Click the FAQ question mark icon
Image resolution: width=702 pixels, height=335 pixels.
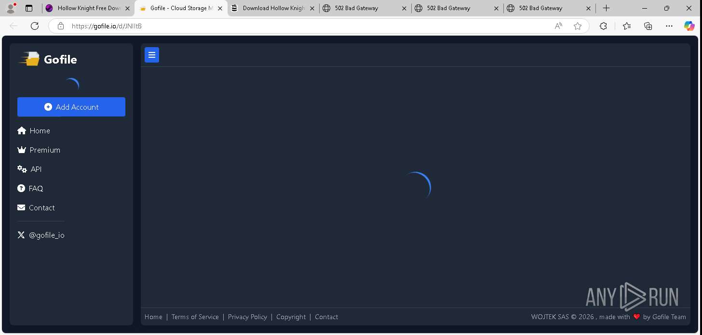tap(21, 188)
